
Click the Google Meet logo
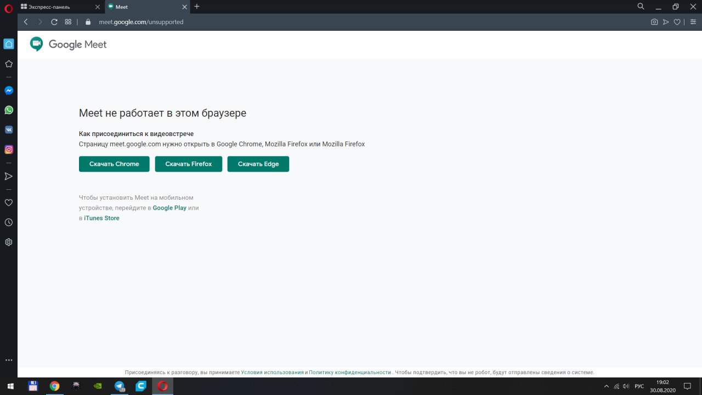point(69,44)
